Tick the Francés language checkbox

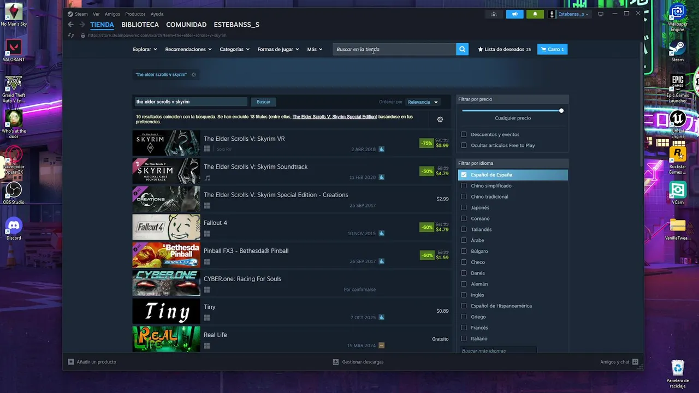(x=464, y=327)
